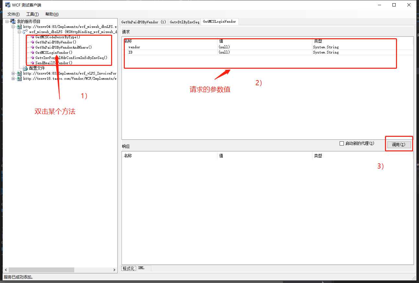Click request 值 column header
The image size is (419, 283).
[265, 41]
